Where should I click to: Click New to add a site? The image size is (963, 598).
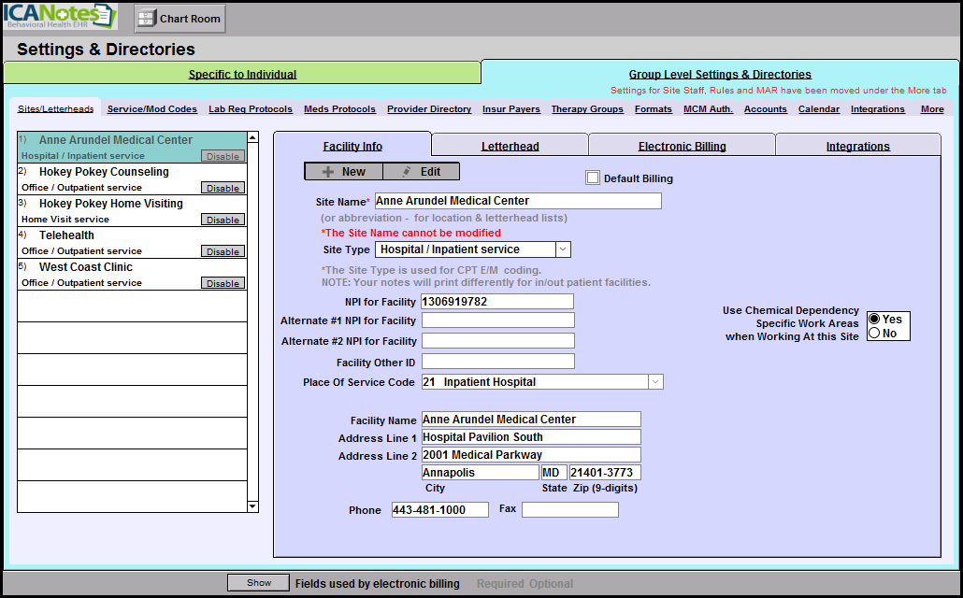pyautogui.click(x=343, y=172)
